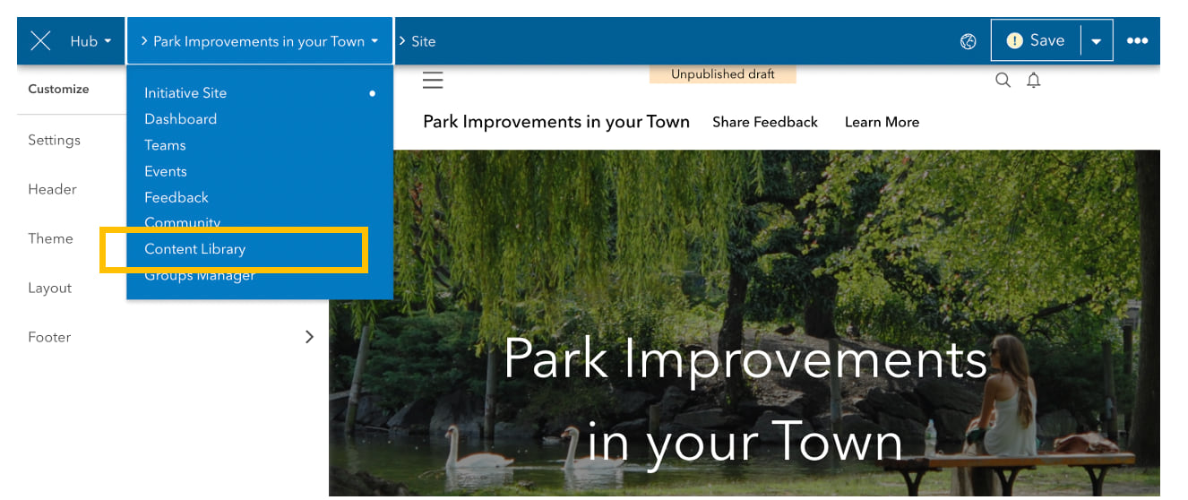Screen dimensions: 1188x500
Task: Select Initiative Site menu item
Action: click(x=185, y=93)
